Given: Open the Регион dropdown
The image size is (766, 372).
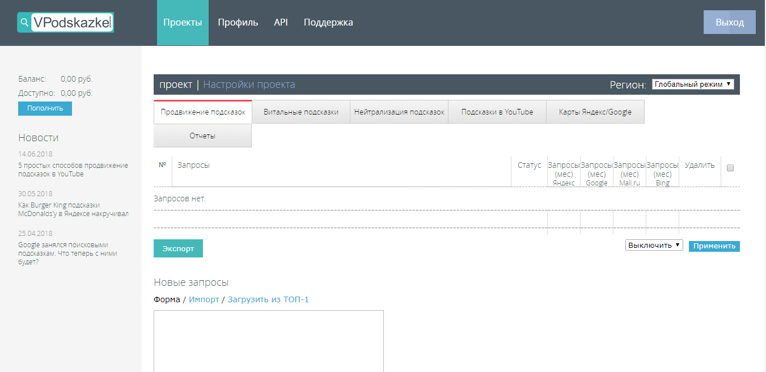Looking at the screenshot, I should tap(693, 84).
